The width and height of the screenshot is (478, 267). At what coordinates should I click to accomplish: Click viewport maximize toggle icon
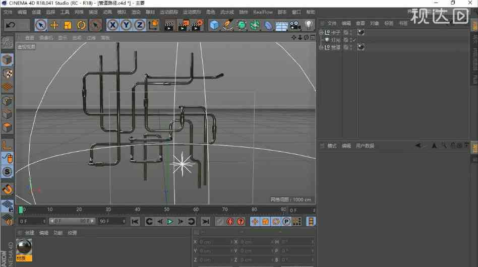[x=313, y=37]
